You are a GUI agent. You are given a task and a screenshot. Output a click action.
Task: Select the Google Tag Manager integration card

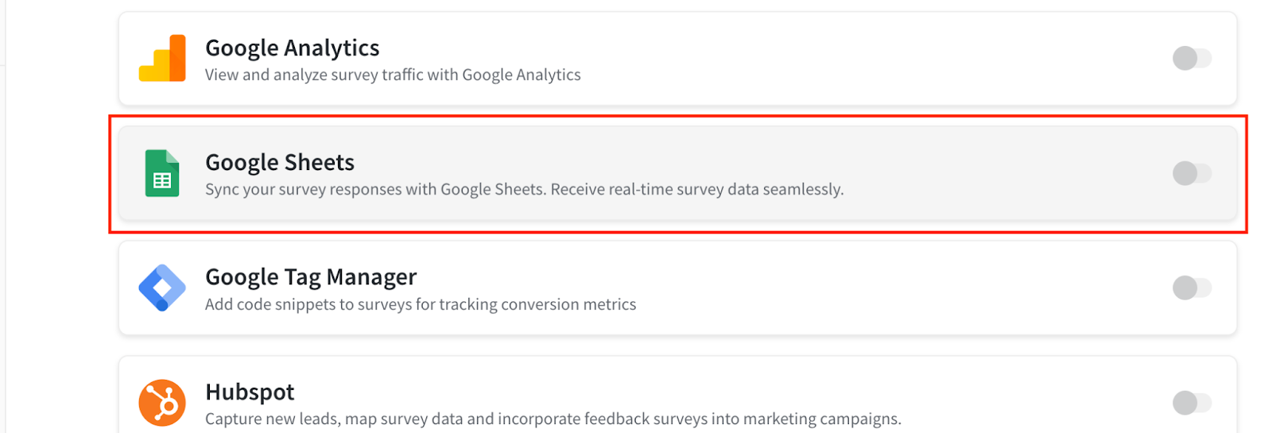pos(678,288)
